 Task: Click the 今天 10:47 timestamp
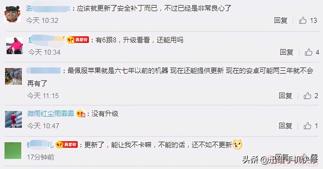43,126
